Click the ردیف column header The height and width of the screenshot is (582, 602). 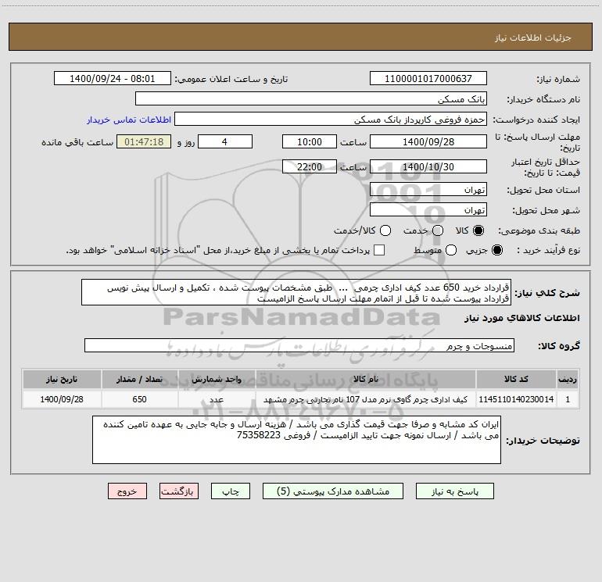point(568,380)
